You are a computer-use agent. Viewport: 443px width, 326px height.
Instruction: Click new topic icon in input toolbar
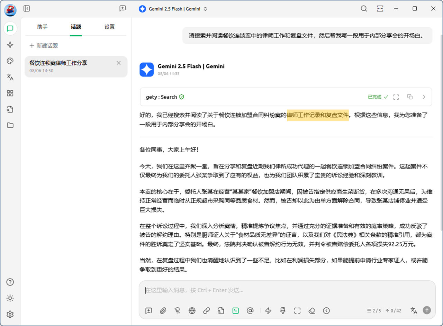[x=149, y=311]
